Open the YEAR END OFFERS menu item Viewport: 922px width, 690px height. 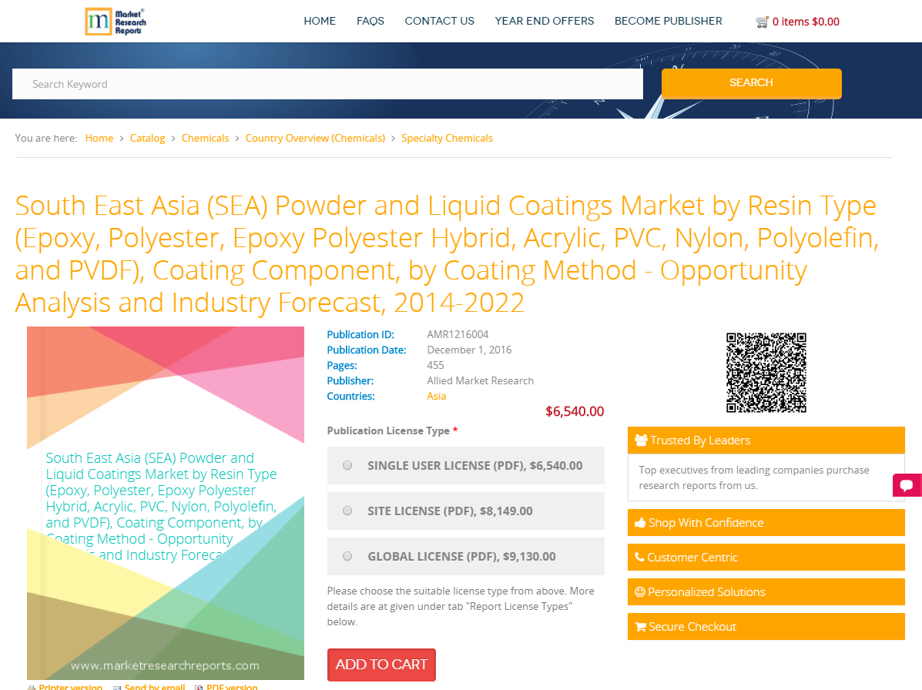click(545, 21)
